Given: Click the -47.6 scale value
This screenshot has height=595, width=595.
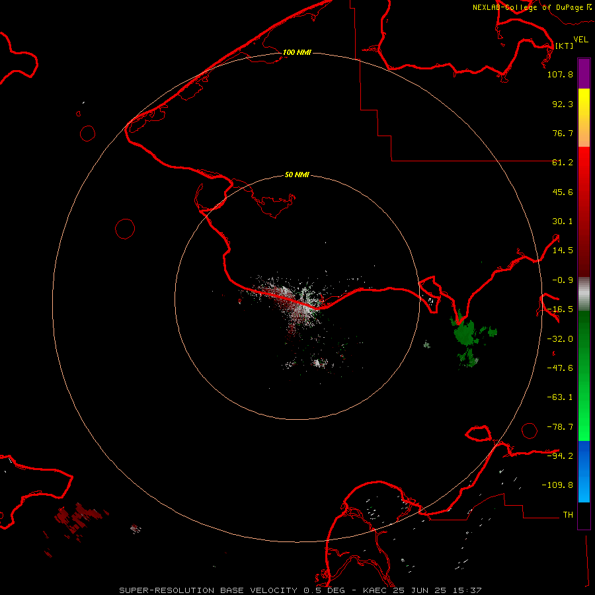Looking at the screenshot, I should tap(560, 368).
